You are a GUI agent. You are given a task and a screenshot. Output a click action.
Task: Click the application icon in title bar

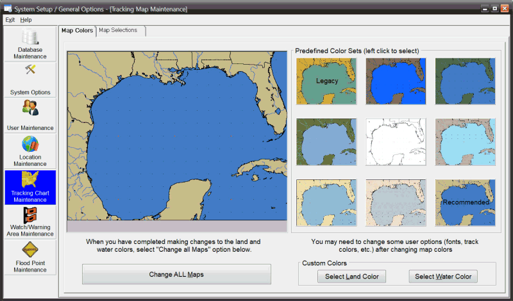pos(8,8)
